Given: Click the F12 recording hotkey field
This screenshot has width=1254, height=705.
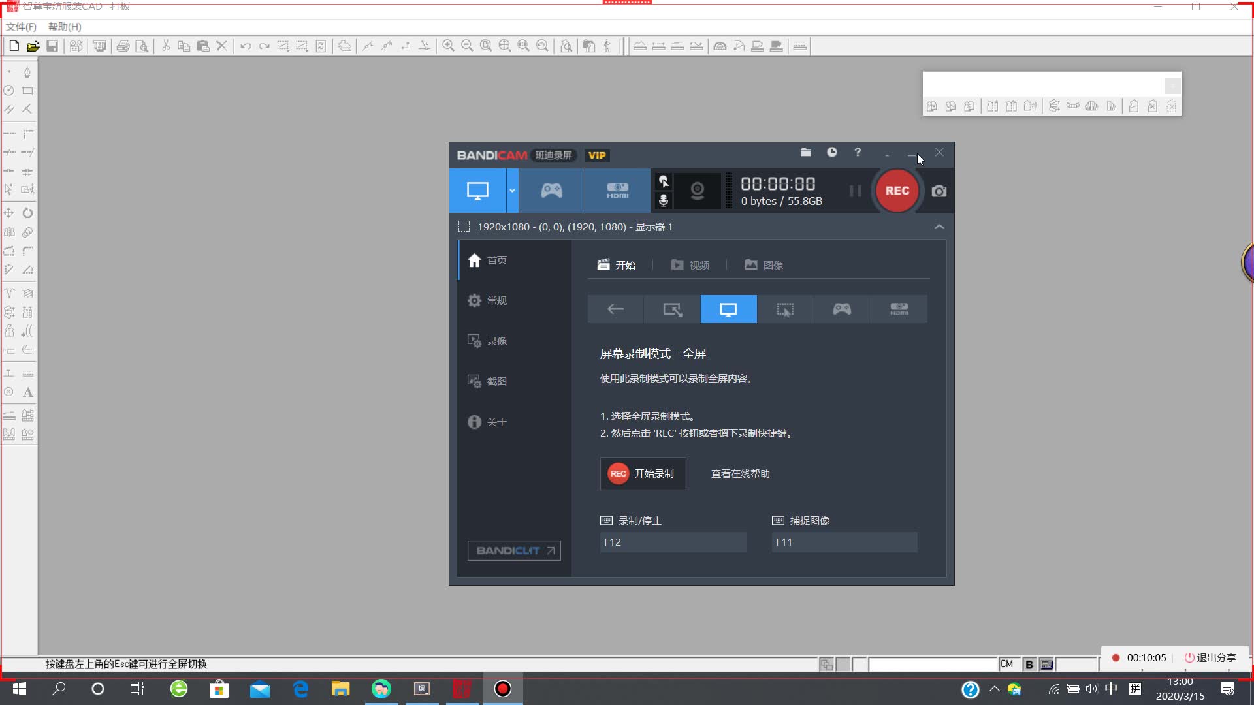Looking at the screenshot, I should (673, 542).
